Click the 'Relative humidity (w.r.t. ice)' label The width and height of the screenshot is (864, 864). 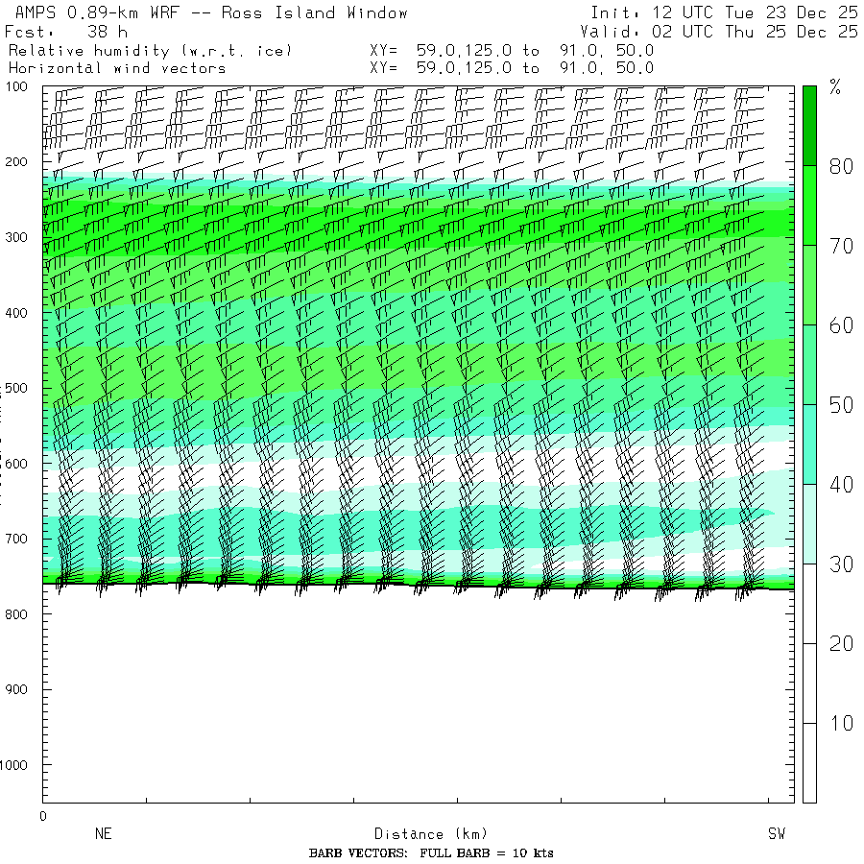tap(150, 50)
